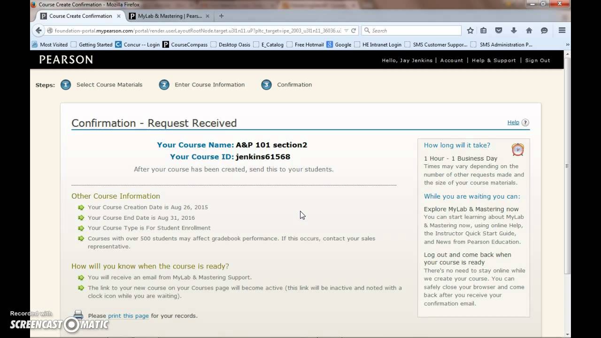
Task: Open the SMS Administration bookmark
Action: (502, 45)
